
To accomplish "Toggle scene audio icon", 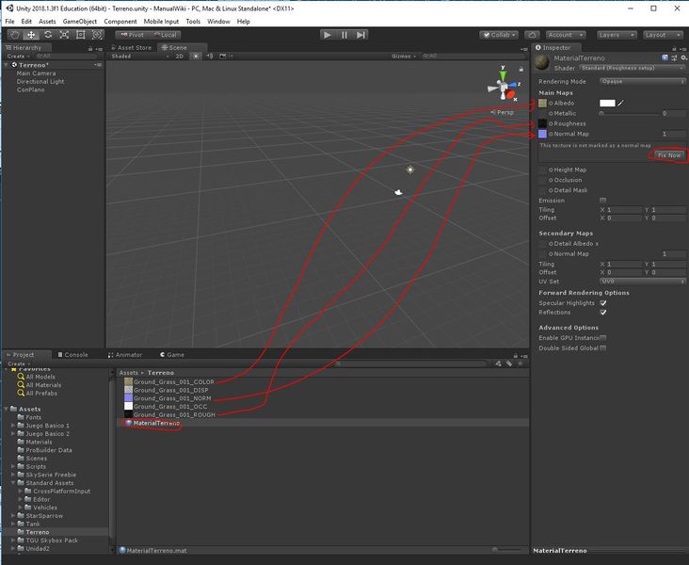I will coord(210,56).
